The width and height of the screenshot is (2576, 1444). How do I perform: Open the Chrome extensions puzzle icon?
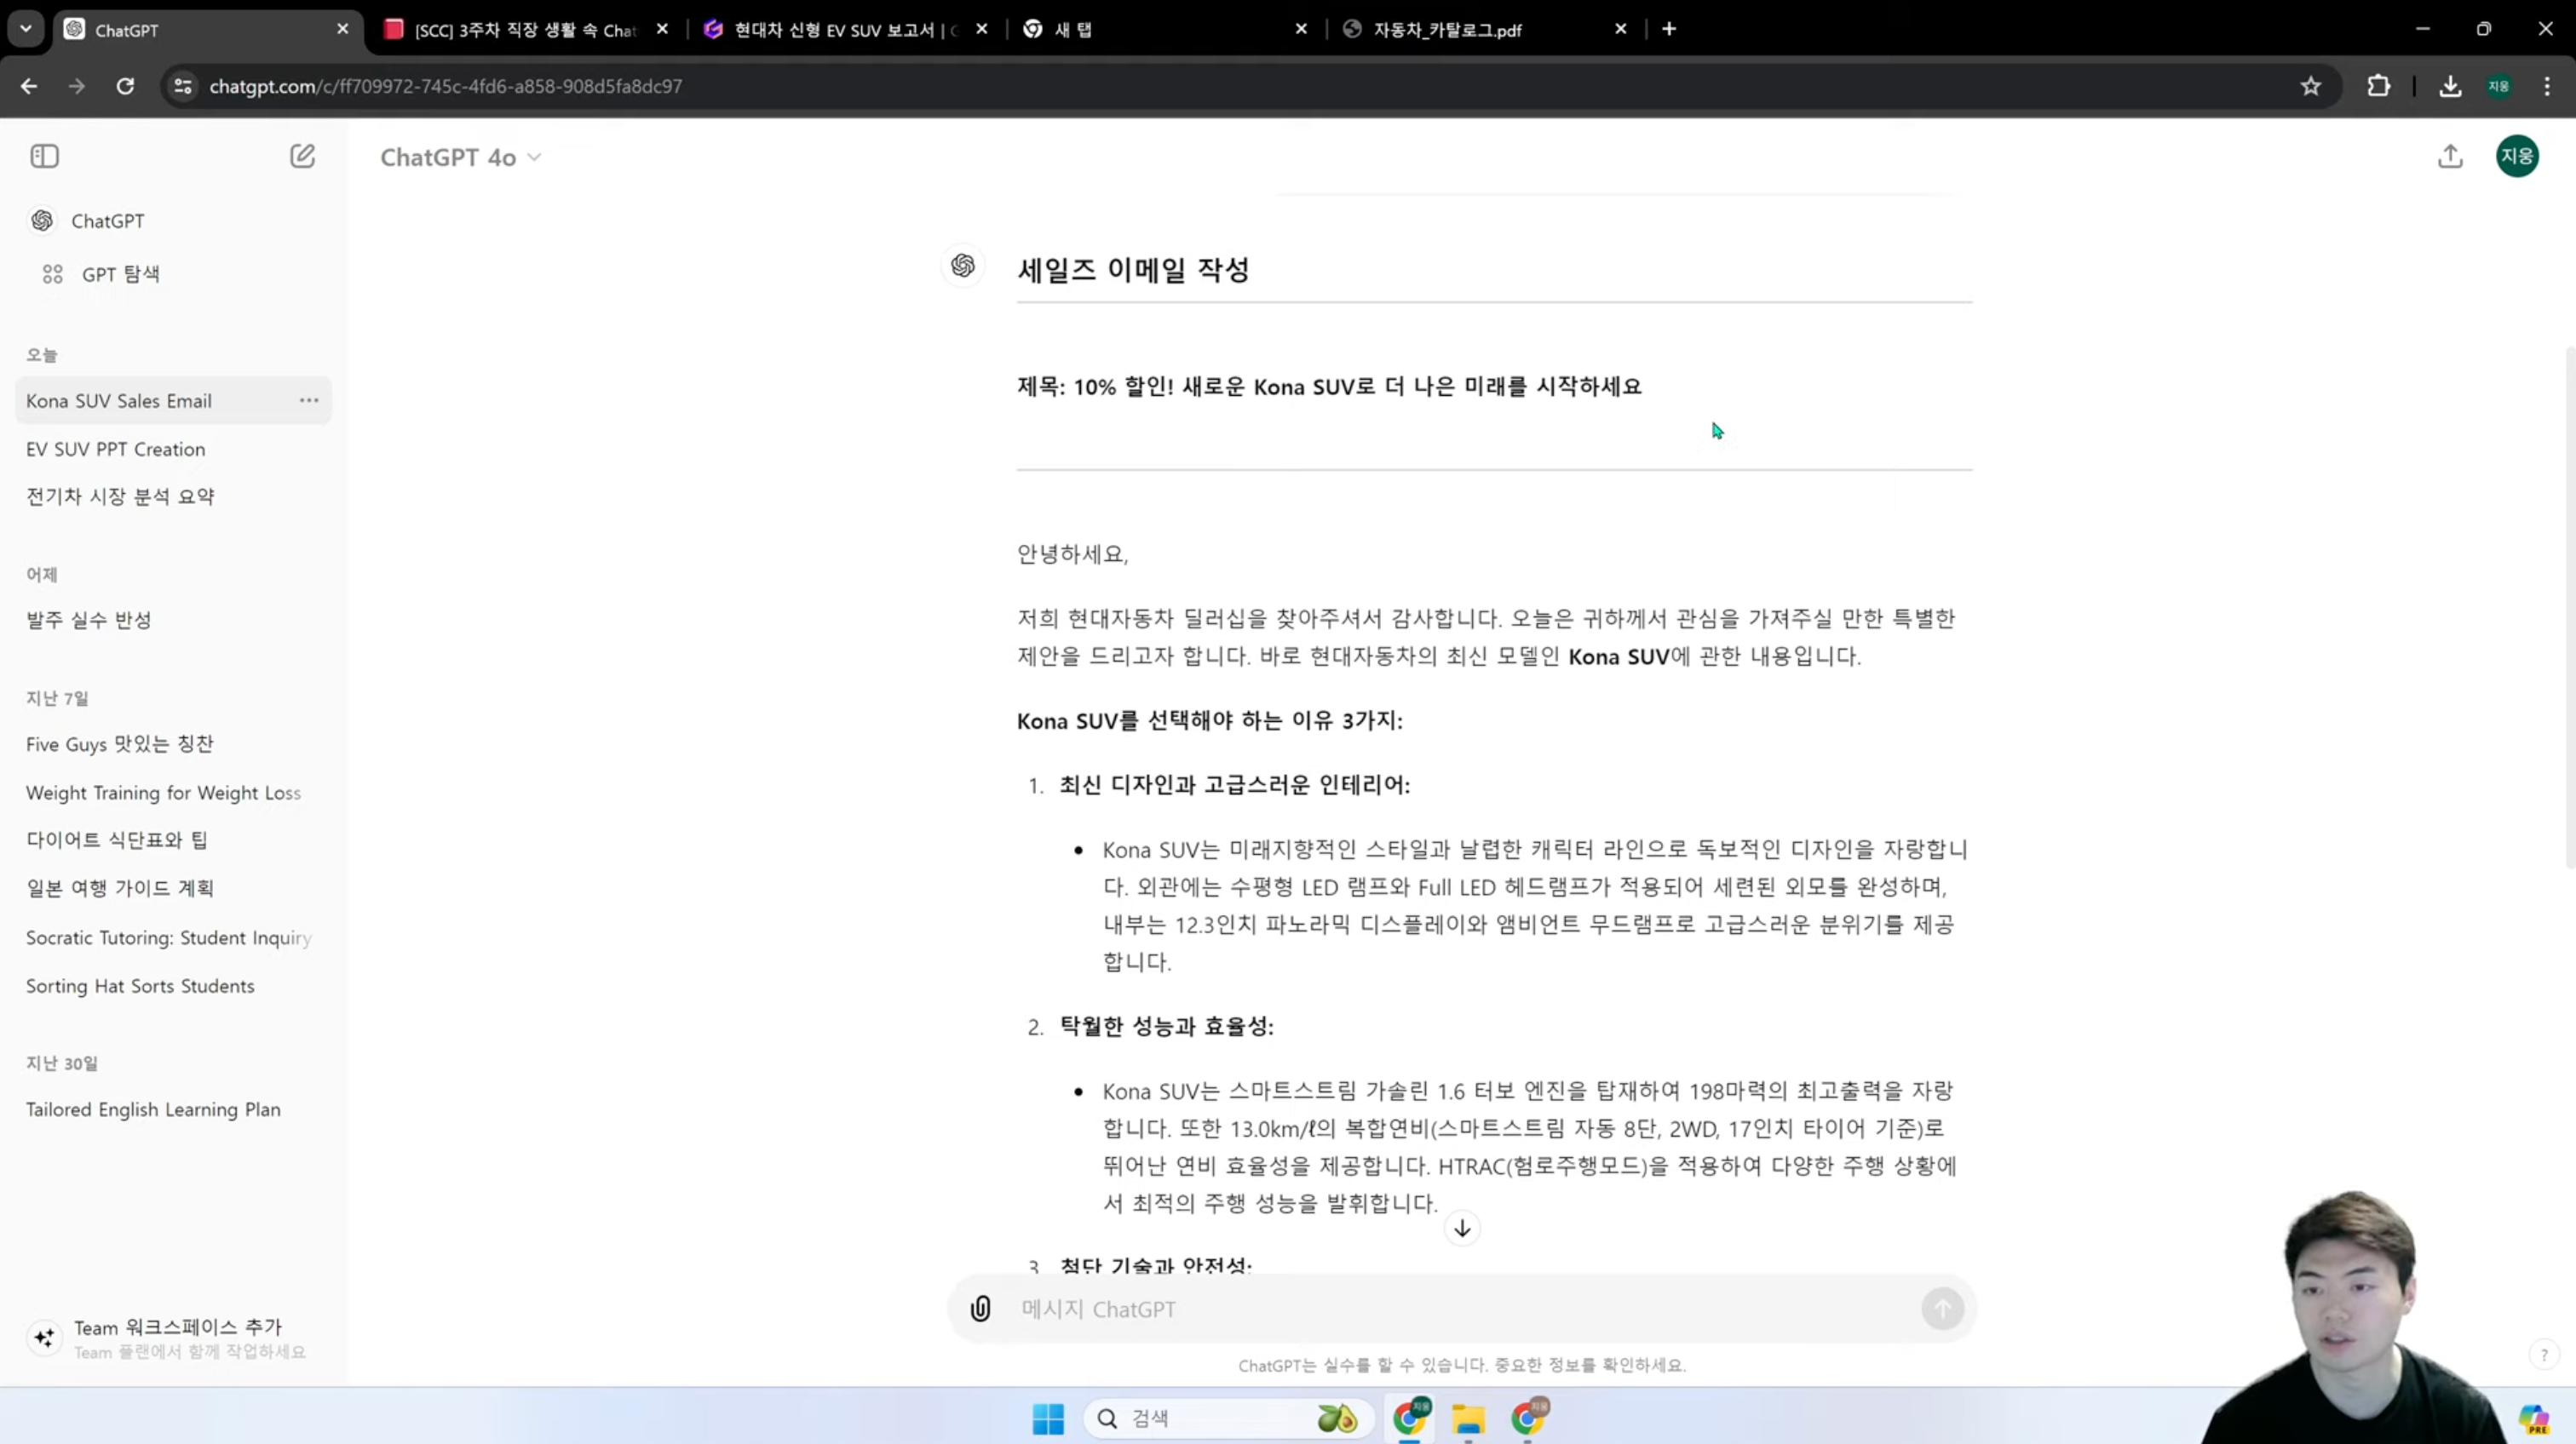coord(2379,86)
